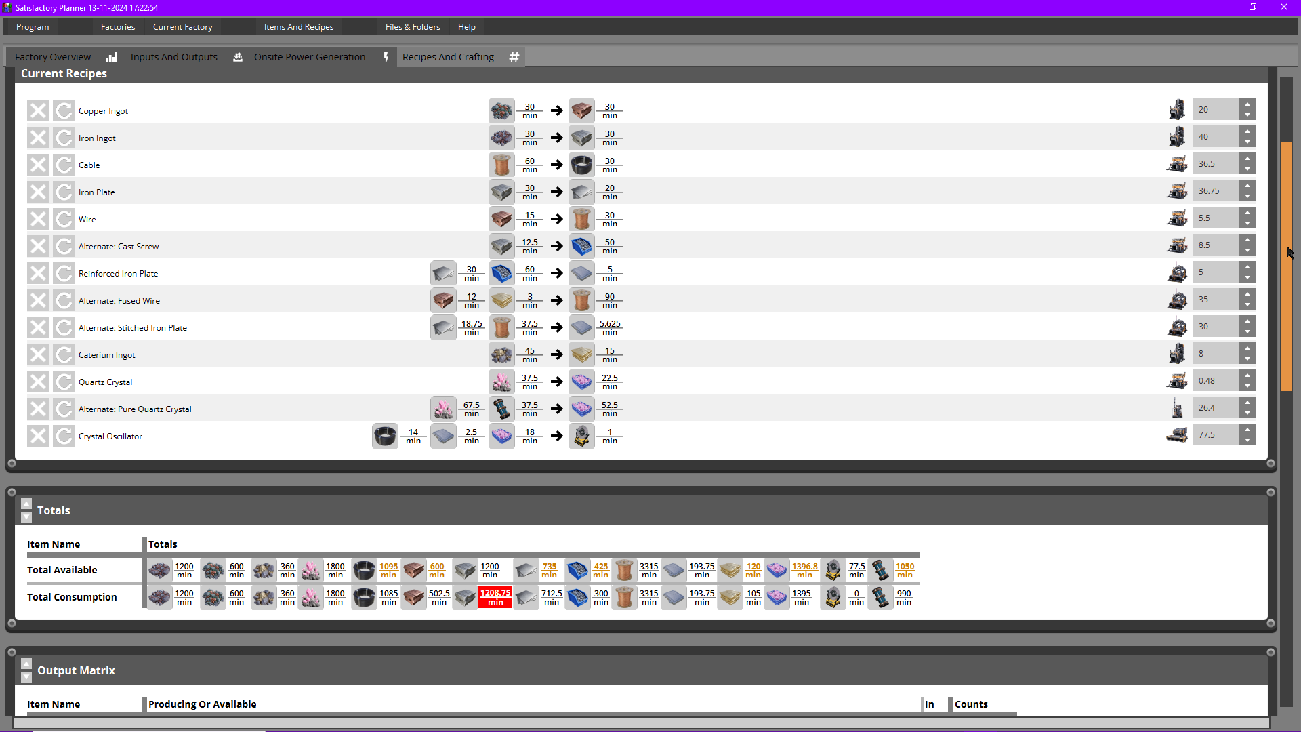Open the Items And Recipes menu

299,27
